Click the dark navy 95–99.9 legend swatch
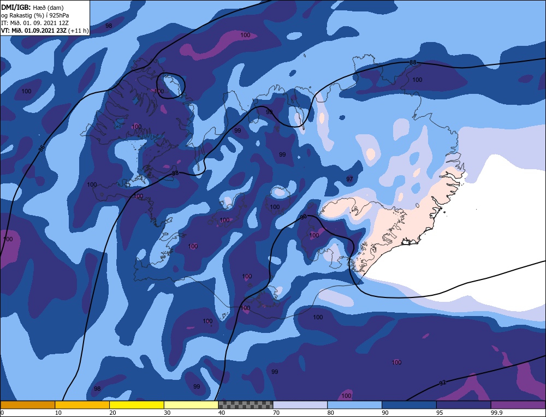Viewport: 546px width, 417px height. 464,404
